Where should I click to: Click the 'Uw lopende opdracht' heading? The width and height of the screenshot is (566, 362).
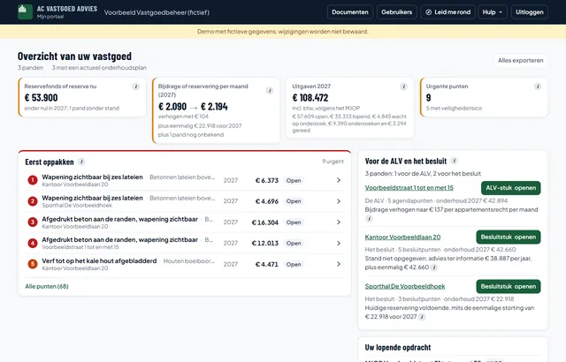398,347
